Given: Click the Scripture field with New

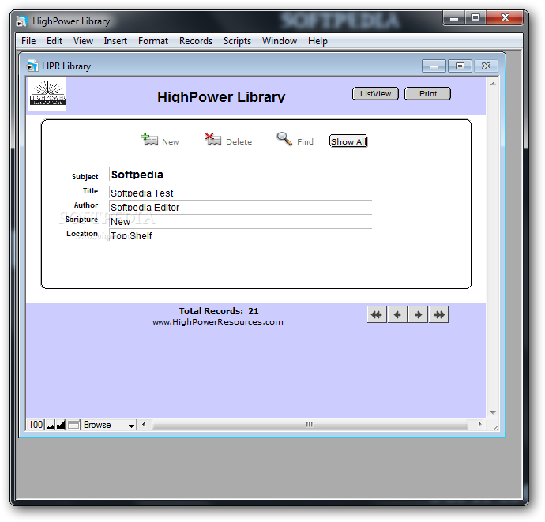Looking at the screenshot, I should click(x=241, y=221).
